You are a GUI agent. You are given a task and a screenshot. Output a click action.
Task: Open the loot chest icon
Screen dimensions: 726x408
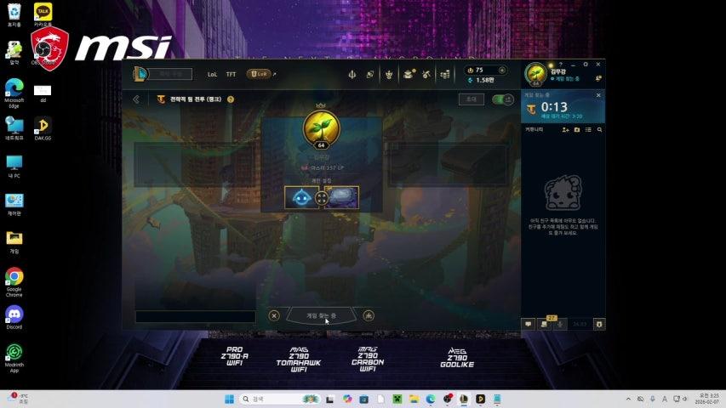pos(408,74)
